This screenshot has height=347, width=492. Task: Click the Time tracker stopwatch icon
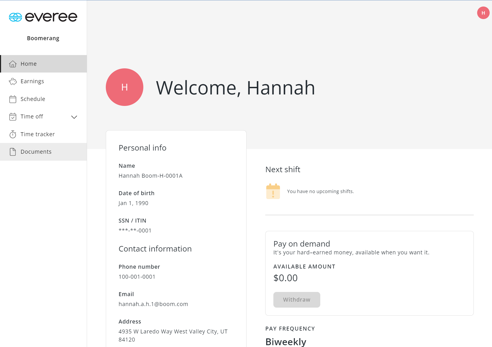tap(13, 134)
